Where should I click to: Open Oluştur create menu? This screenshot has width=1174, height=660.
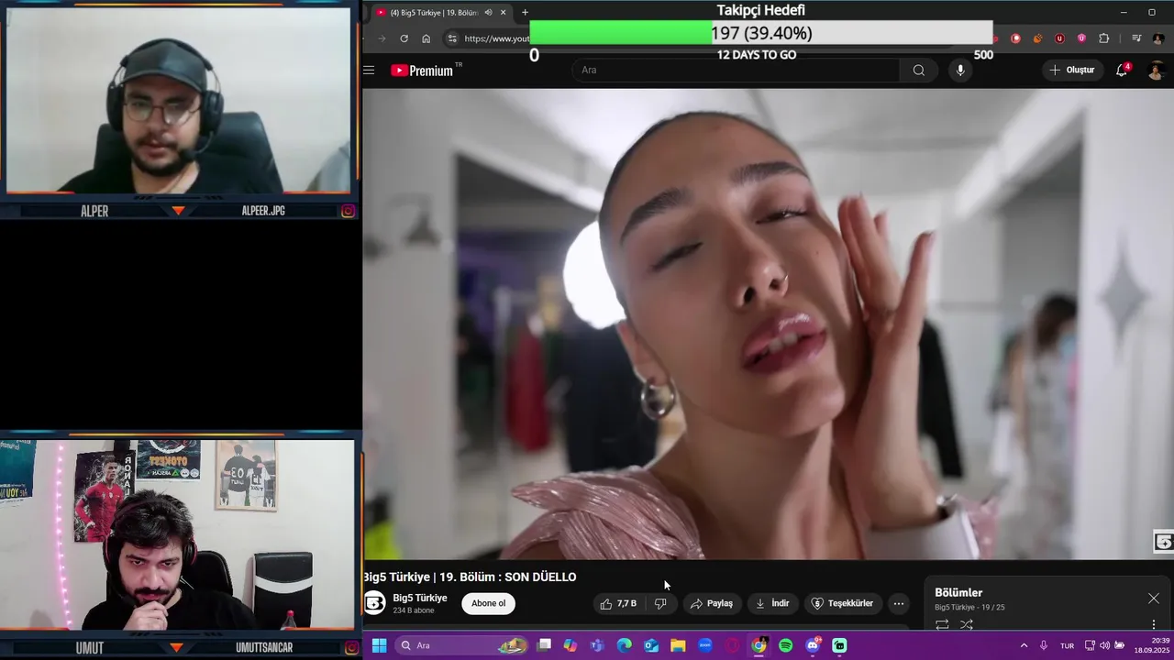[x=1072, y=71]
